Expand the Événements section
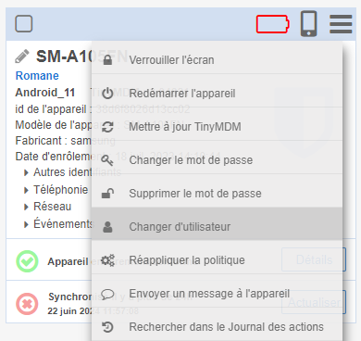The height and width of the screenshot is (341, 361). point(58,223)
